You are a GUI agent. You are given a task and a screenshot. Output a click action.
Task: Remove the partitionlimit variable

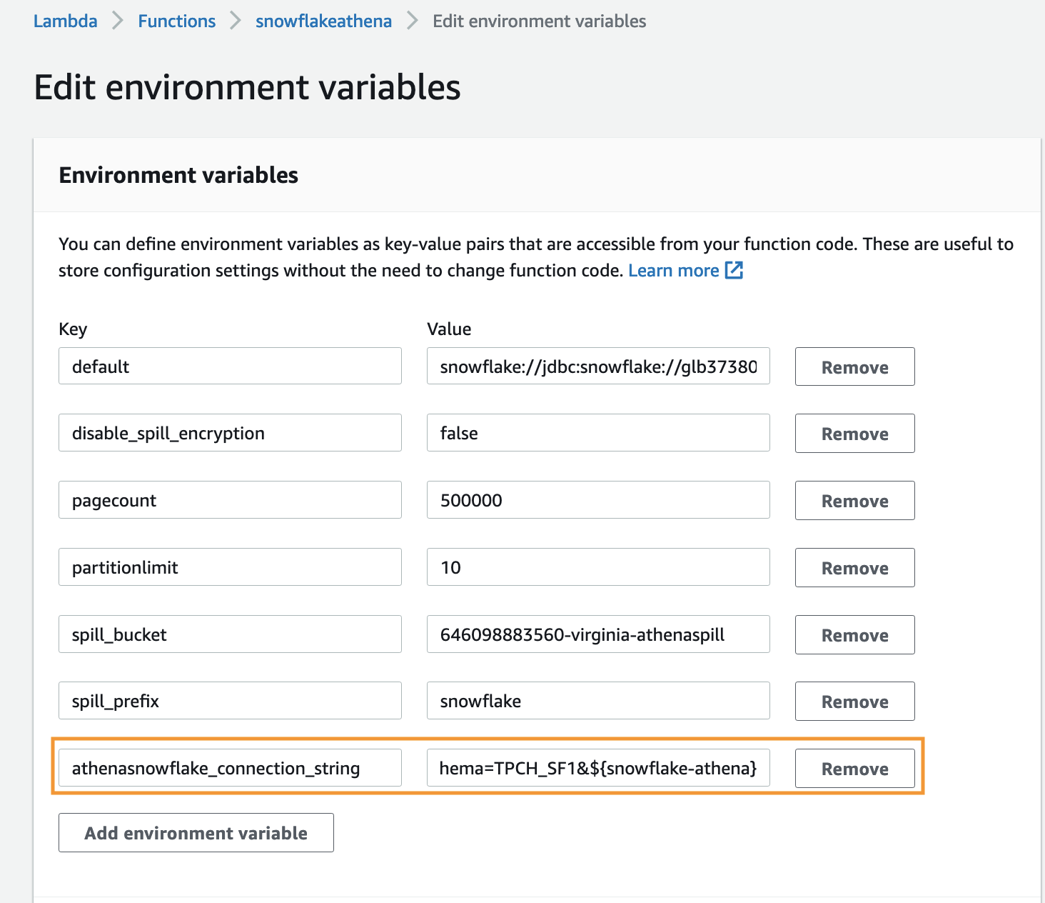pos(854,568)
